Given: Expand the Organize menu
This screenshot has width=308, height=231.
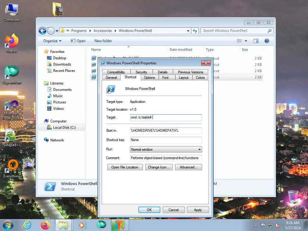Looking at the screenshot, I should click(52, 41).
